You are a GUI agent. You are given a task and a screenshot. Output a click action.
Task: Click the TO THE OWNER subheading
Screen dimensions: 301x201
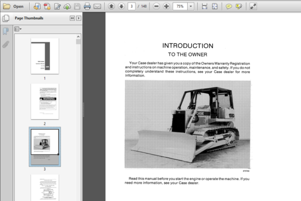pos(188,54)
